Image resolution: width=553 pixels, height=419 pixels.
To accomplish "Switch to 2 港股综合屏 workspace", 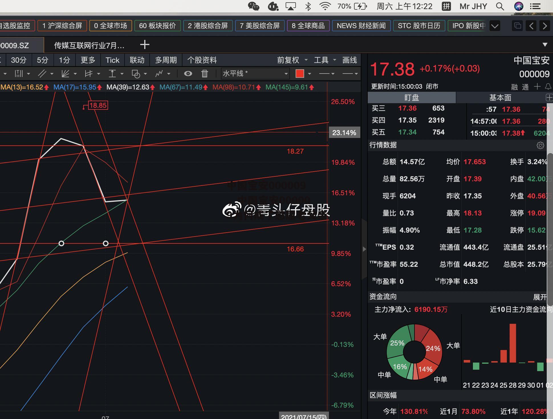I will point(208,26).
